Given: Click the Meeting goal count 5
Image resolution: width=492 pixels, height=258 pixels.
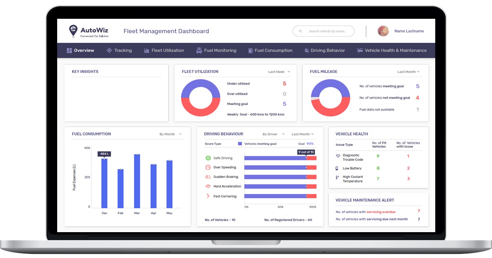Looking at the screenshot, I should 284,104.
